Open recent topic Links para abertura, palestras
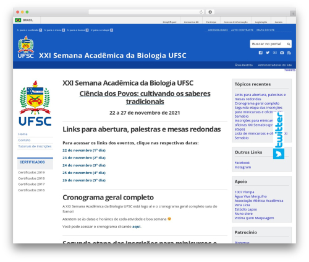 pos(260,97)
